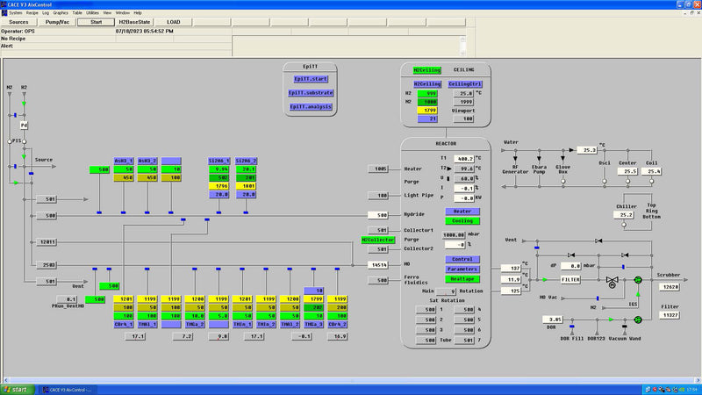
Task: Open the Utilities menu
Action: coord(93,13)
